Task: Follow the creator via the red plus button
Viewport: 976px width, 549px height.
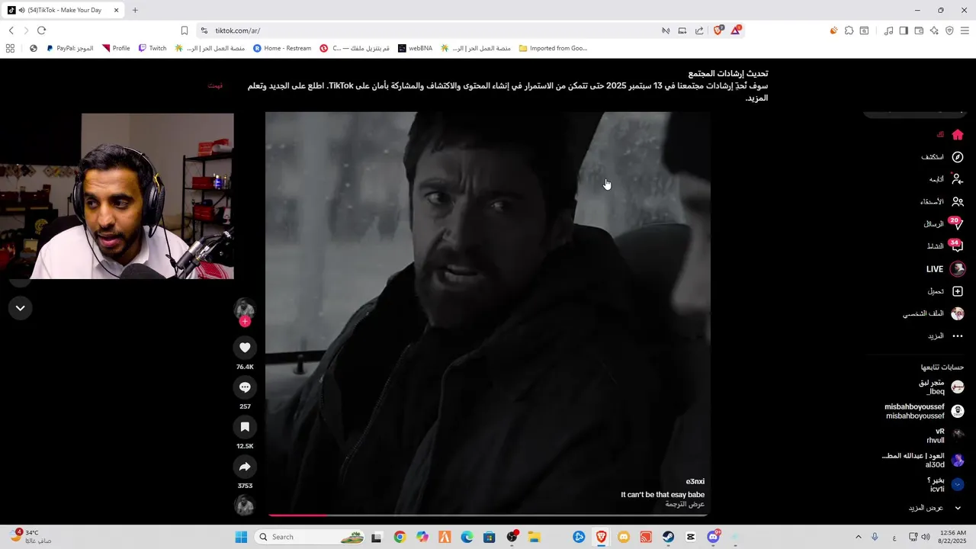Action: tap(245, 322)
